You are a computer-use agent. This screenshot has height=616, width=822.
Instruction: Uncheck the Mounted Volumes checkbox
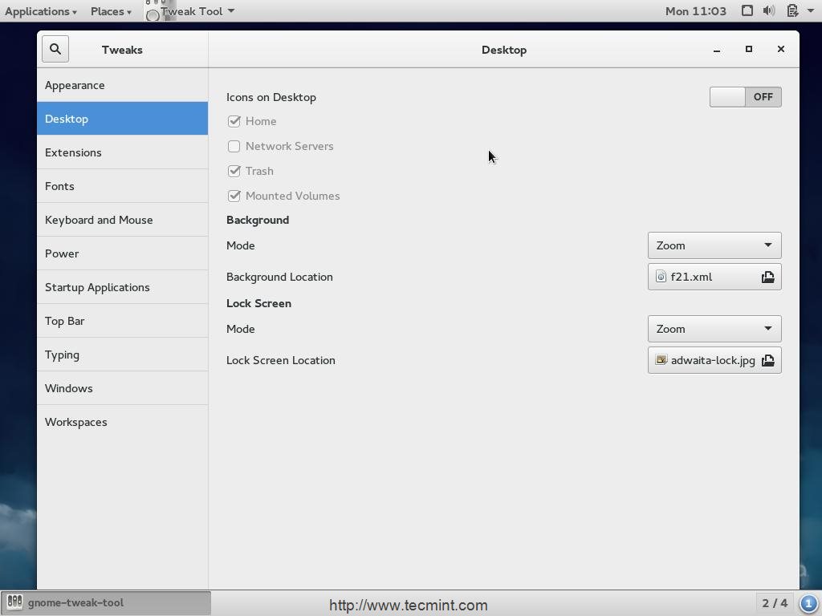click(x=234, y=196)
